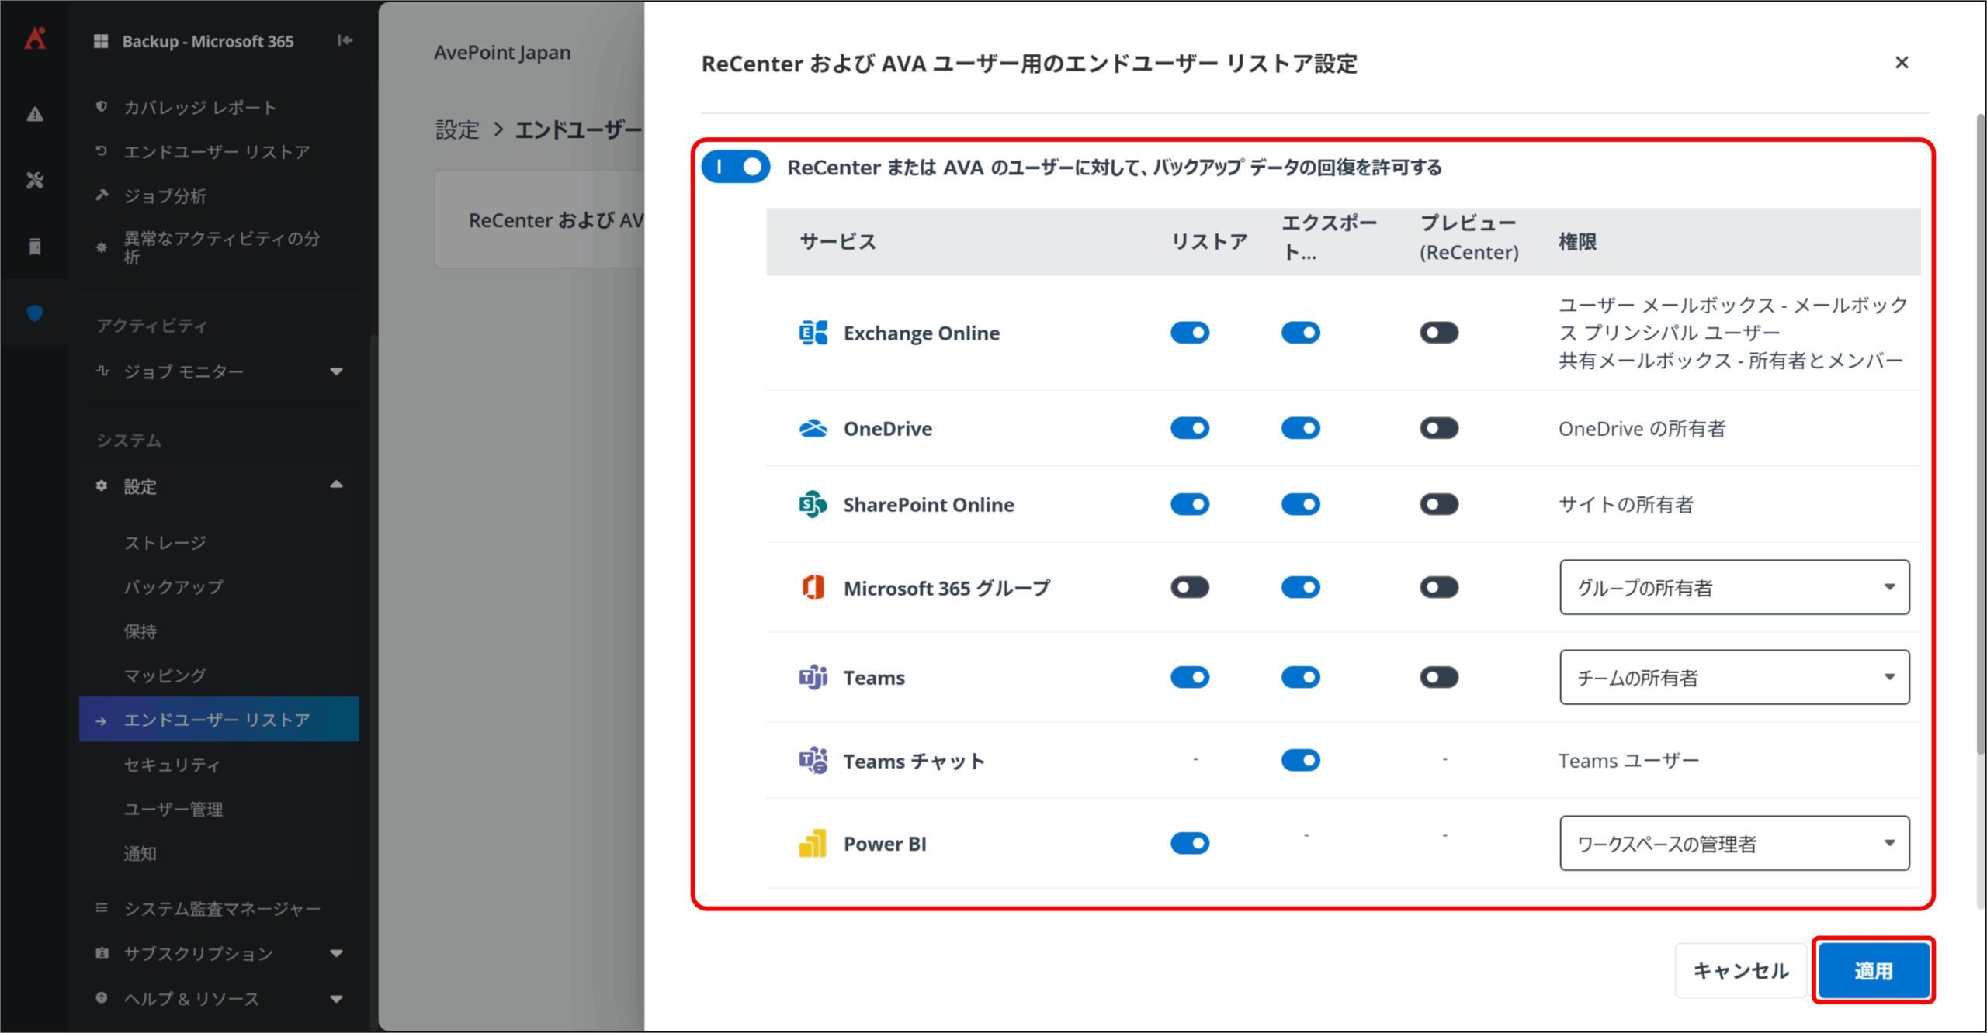Click the キャンセル button
Screen dimensions: 1987x1033
1740,971
